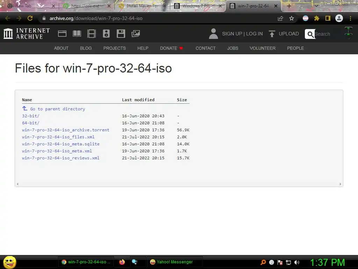This screenshot has width=358, height=269.
Task: Open Firefox from the taskbar
Action: tap(122, 262)
